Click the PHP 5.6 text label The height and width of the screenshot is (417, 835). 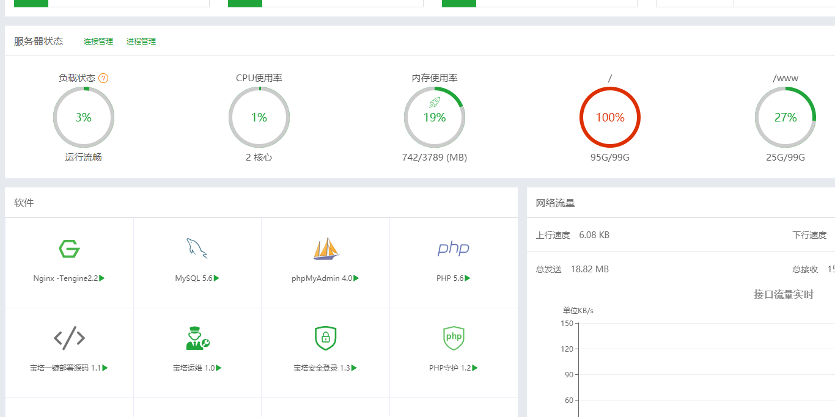450,278
